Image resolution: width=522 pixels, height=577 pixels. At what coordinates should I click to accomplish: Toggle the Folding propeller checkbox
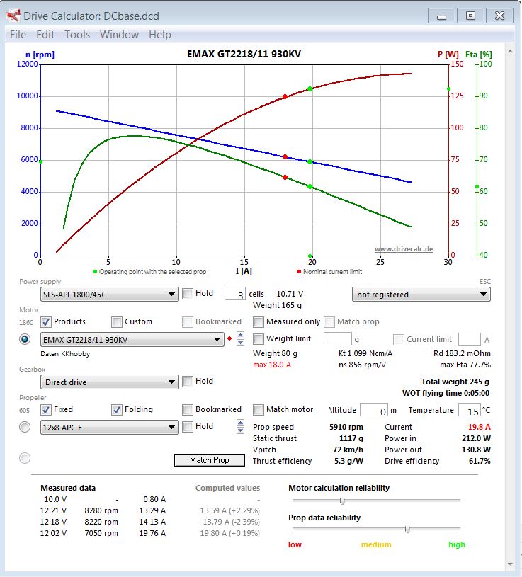pos(117,409)
